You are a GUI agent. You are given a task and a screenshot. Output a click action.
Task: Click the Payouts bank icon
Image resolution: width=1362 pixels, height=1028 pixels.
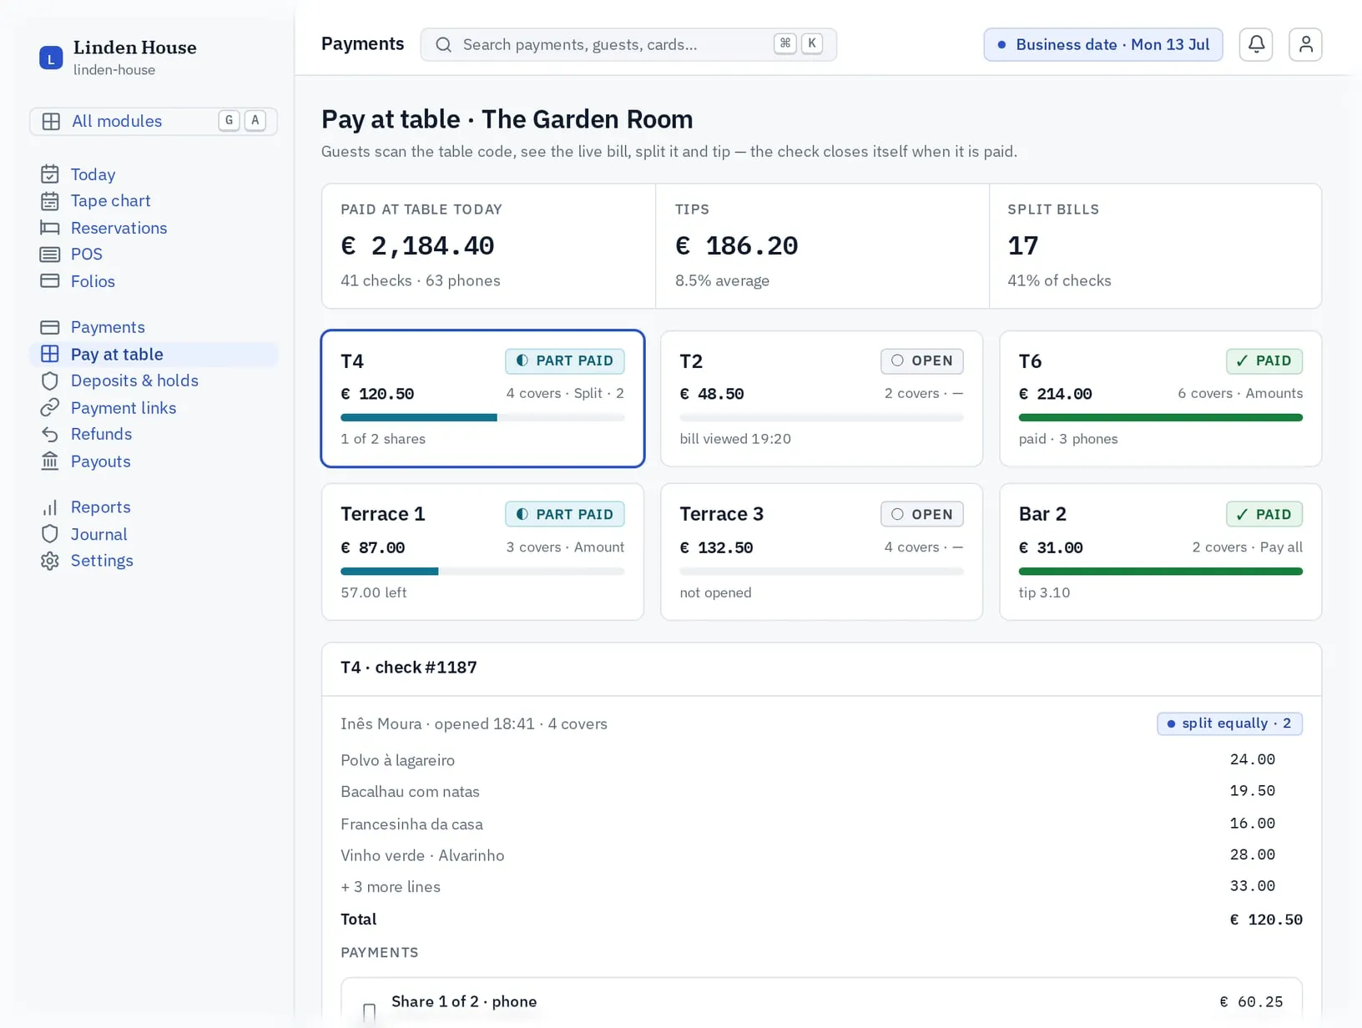(50, 461)
